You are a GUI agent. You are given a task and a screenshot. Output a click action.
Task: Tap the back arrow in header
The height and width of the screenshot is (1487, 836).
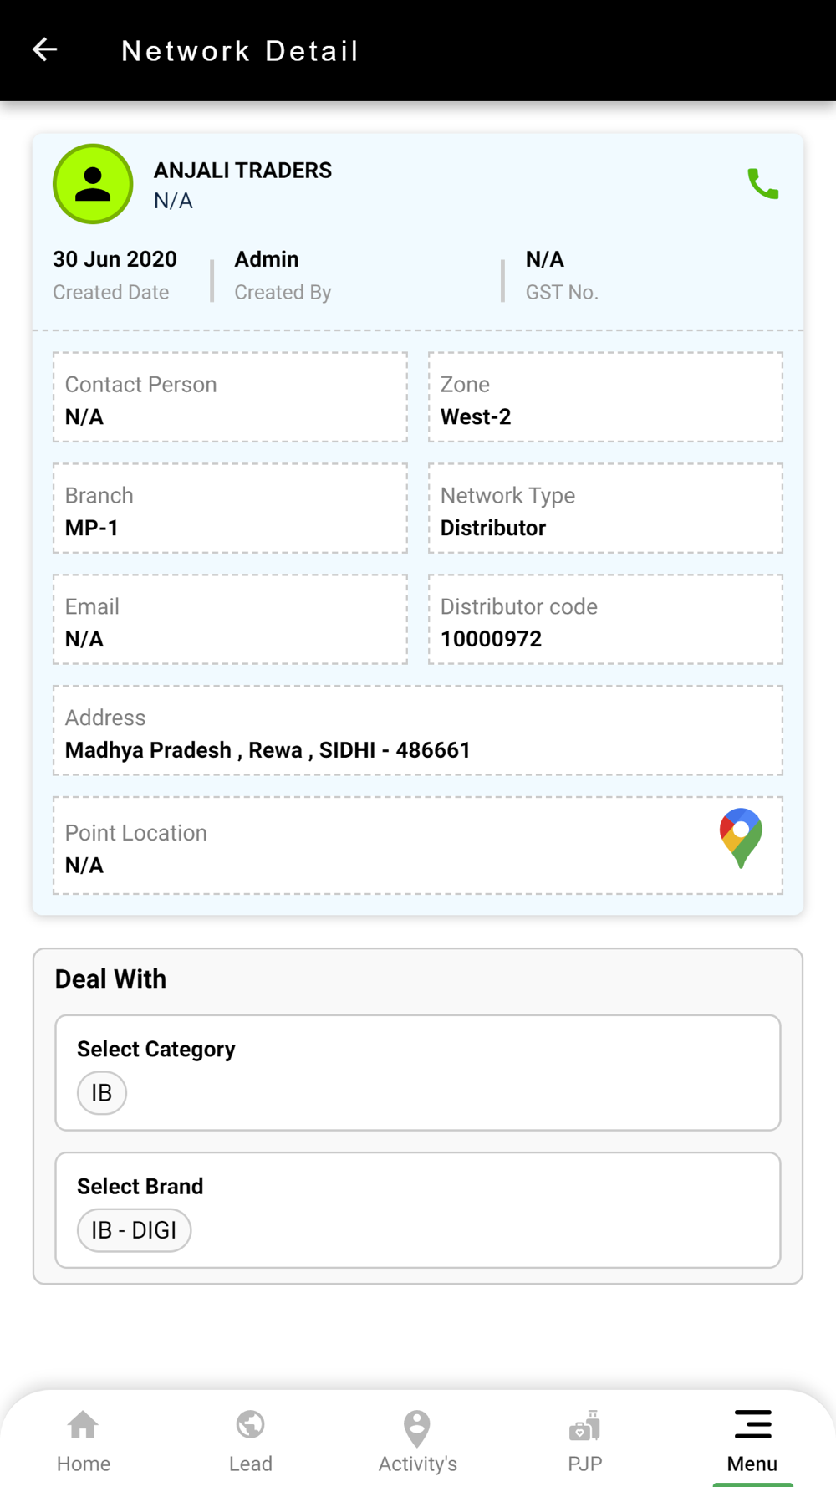pyautogui.click(x=45, y=50)
